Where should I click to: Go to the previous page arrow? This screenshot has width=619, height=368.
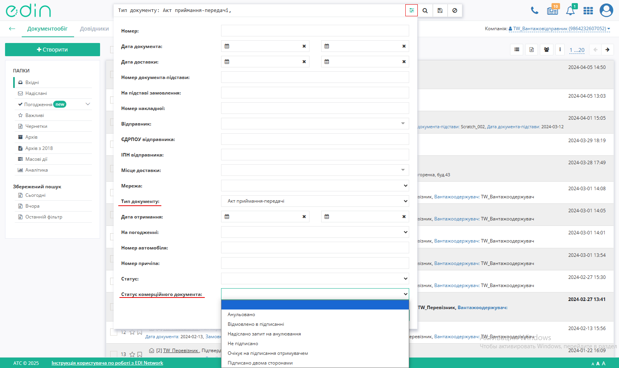pyautogui.click(x=595, y=50)
